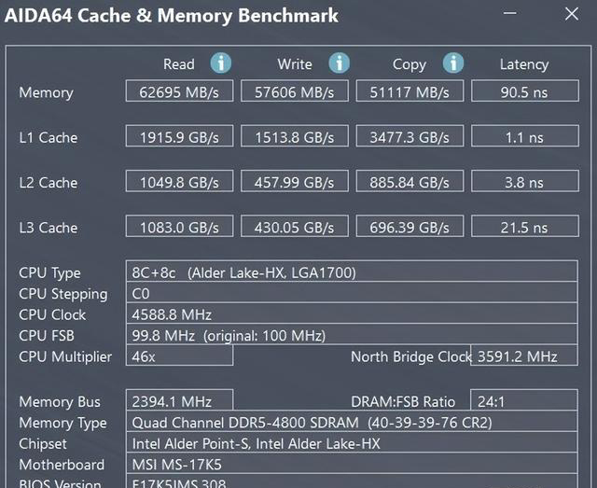
Task: Select the L2 Cache latency 3.8 ns
Action: pyautogui.click(x=523, y=182)
